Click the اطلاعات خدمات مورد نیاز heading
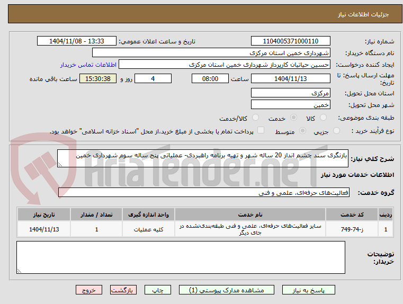The width and height of the screenshot is (403, 304). tap(357, 175)
